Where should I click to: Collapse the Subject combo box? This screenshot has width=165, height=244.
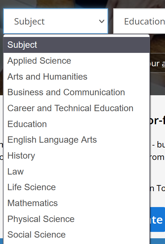pos(56,21)
